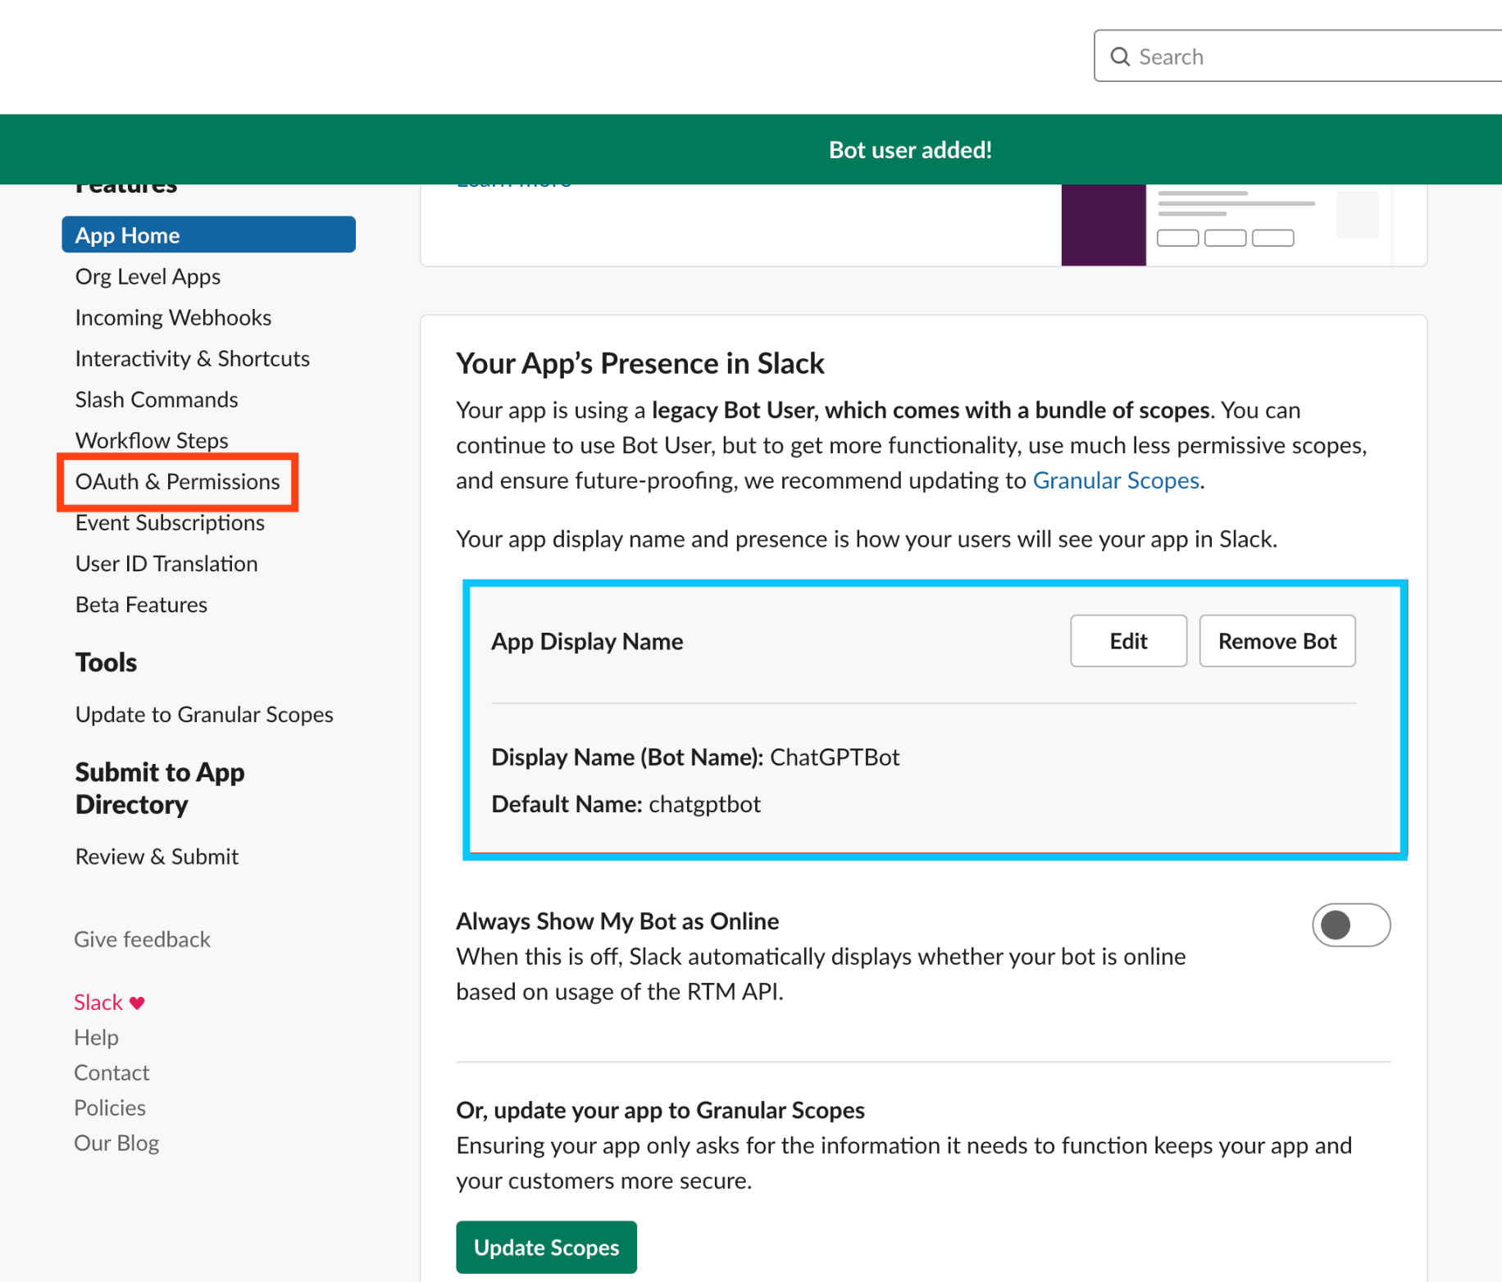Open Event Subscriptions settings
Screen dimensions: 1502x1282
(x=170, y=522)
